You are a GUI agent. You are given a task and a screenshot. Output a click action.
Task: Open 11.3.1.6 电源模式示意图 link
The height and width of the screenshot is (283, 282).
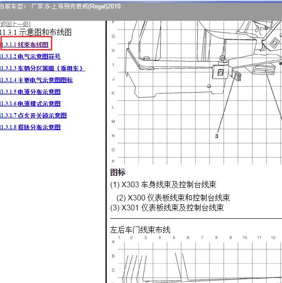pyautogui.click(x=30, y=104)
